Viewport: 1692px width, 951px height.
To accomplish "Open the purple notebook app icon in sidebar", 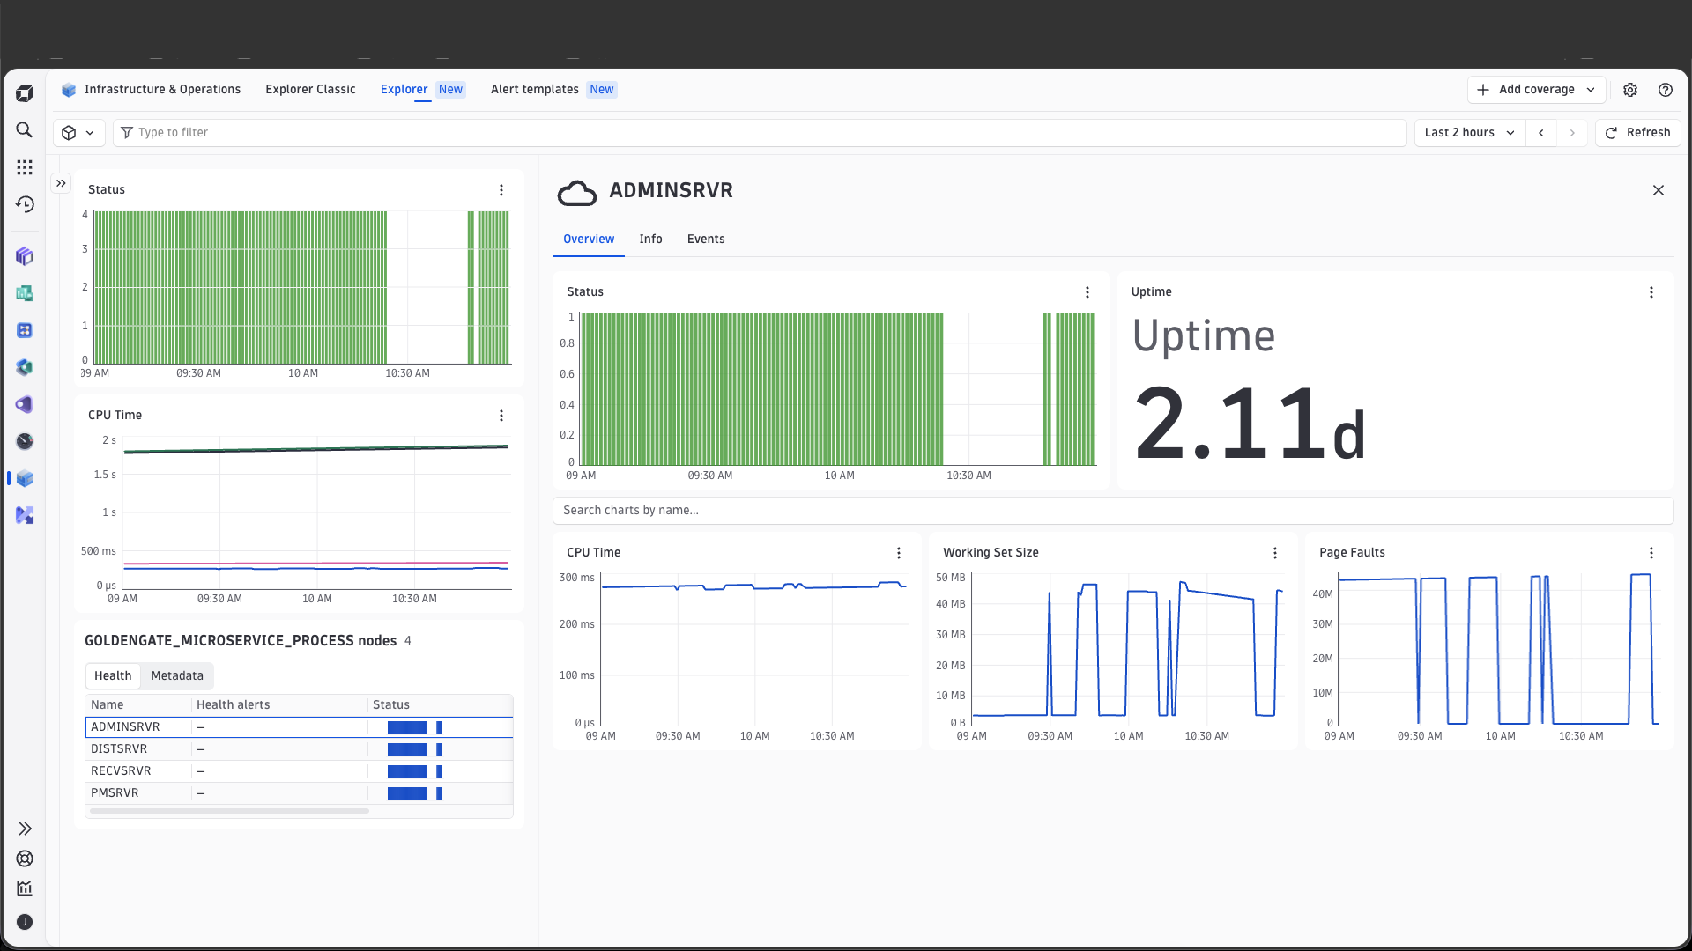I will tap(25, 404).
